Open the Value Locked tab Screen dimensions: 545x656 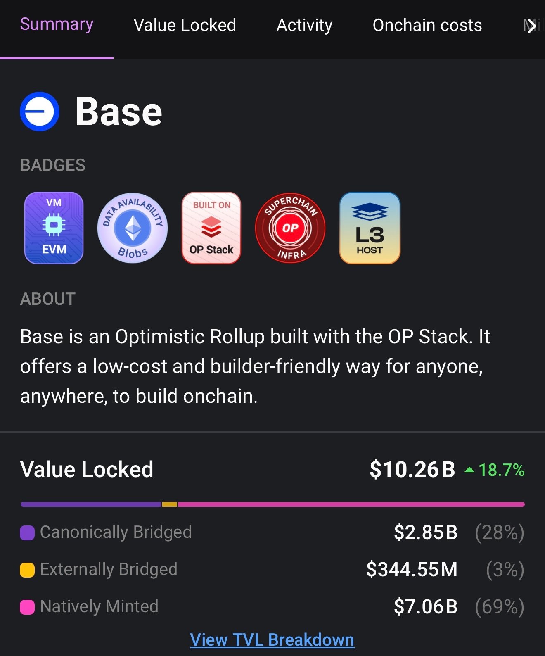point(185,25)
